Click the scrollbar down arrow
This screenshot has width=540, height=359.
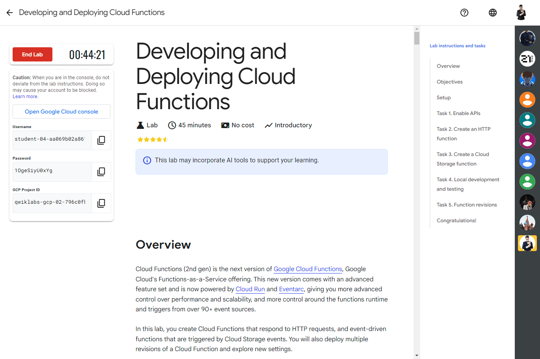(417, 355)
